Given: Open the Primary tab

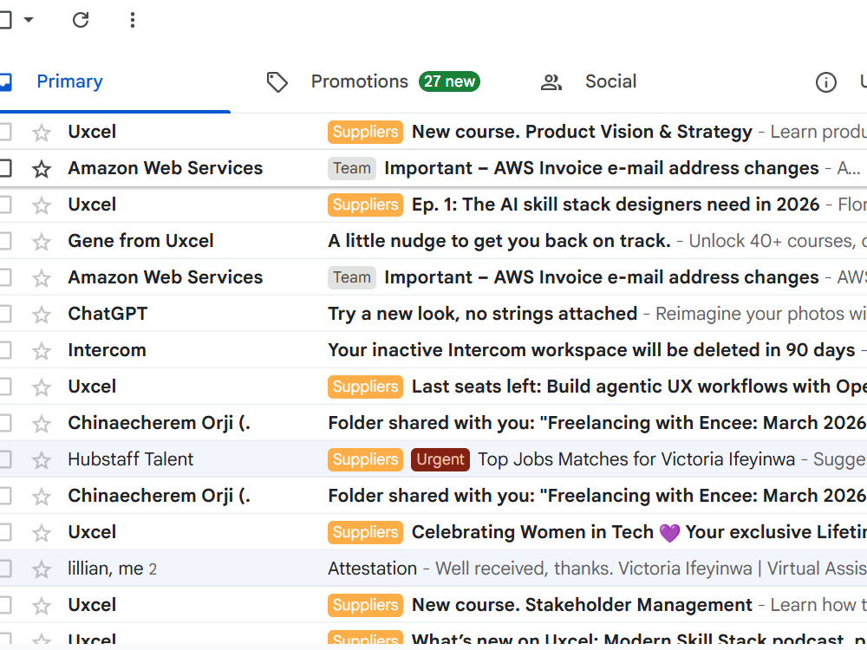Looking at the screenshot, I should [69, 81].
